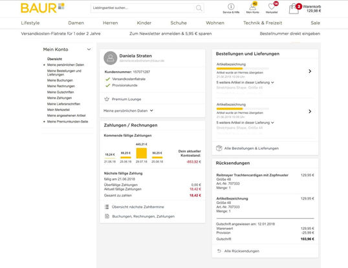Click Kontostand value -853,92 €

coord(193,161)
